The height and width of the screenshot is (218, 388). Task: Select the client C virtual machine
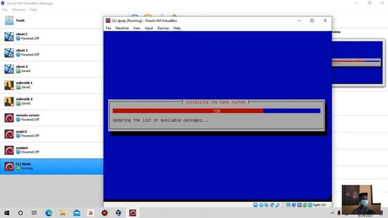(x=52, y=36)
